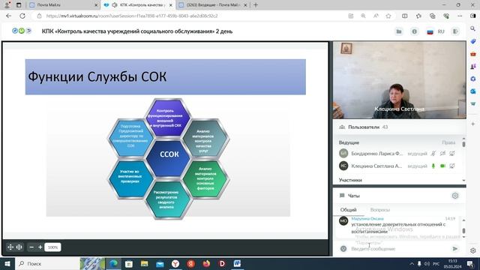
Task: Open the profile icon in browser title bar
Action: click(7, 5)
